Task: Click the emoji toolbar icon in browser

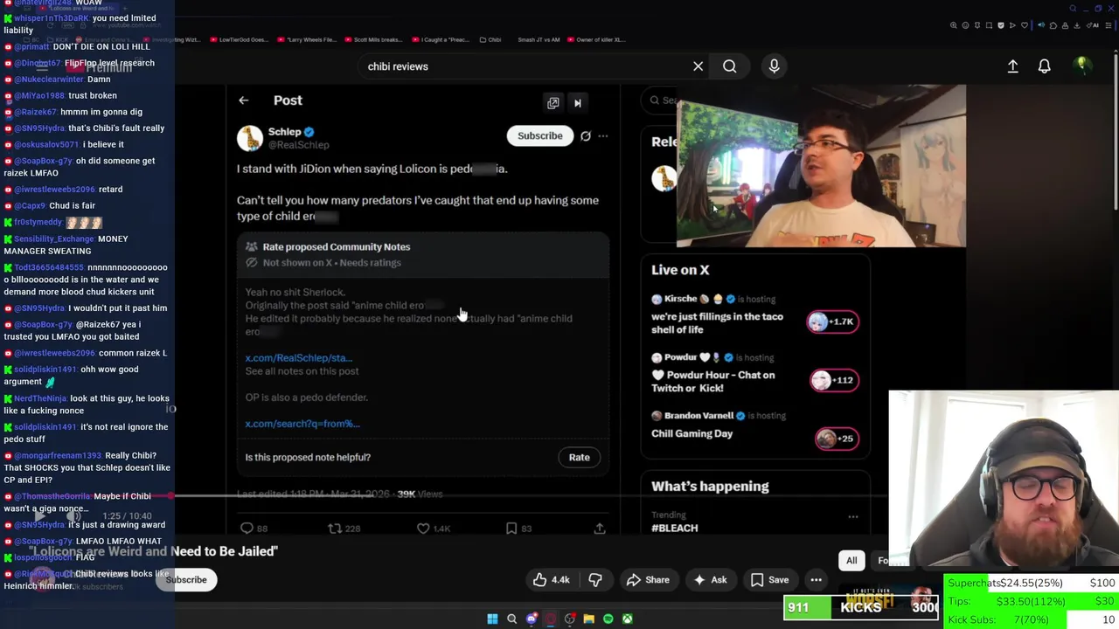Action: click(965, 25)
